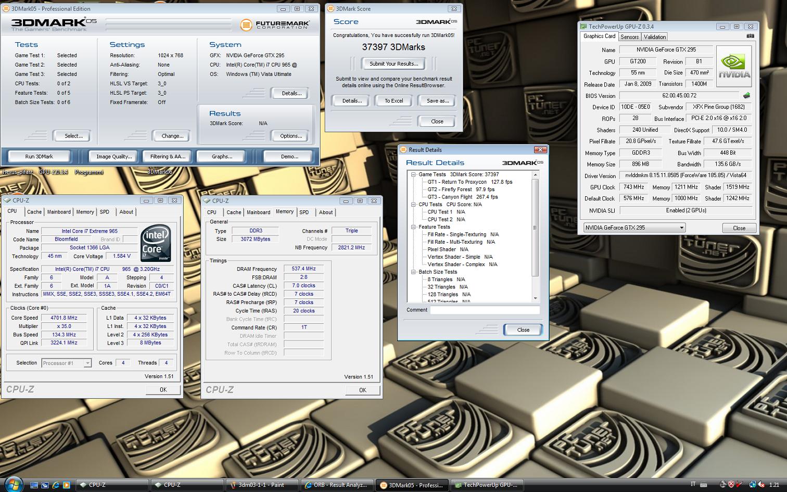
Task: Collapse the Feature Tests tree node
Action: tap(413, 227)
